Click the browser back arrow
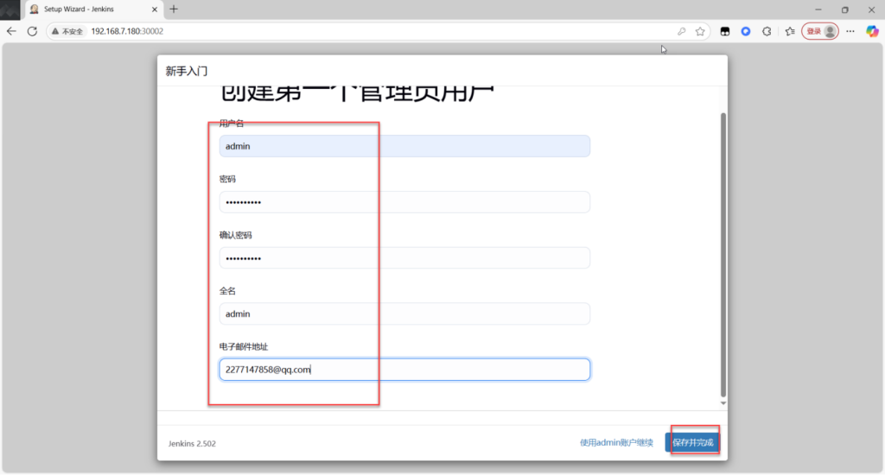The height and width of the screenshot is (475, 885). tap(11, 31)
